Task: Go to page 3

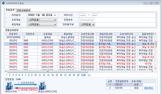Action: 13,75
